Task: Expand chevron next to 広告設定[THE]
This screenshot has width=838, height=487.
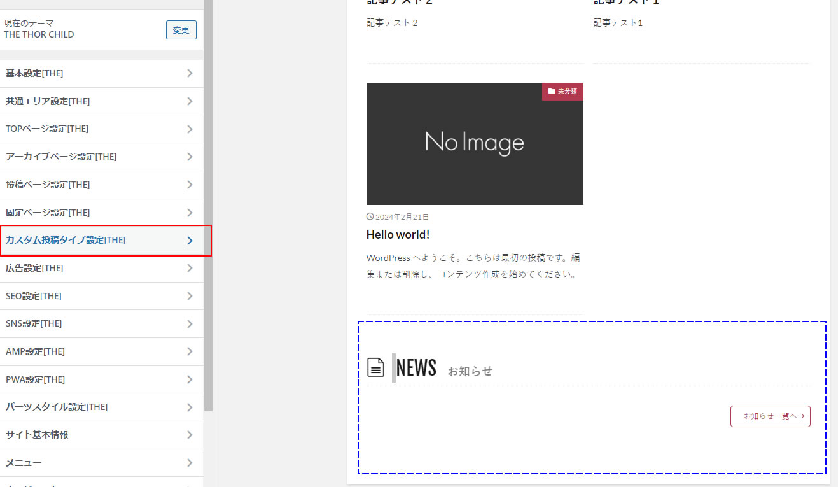Action: [x=190, y=268]
